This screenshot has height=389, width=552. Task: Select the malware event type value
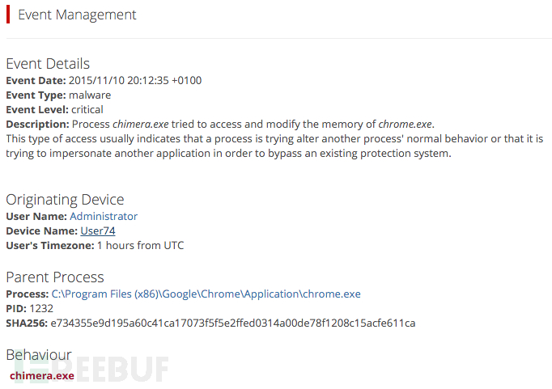coord(89,95)
